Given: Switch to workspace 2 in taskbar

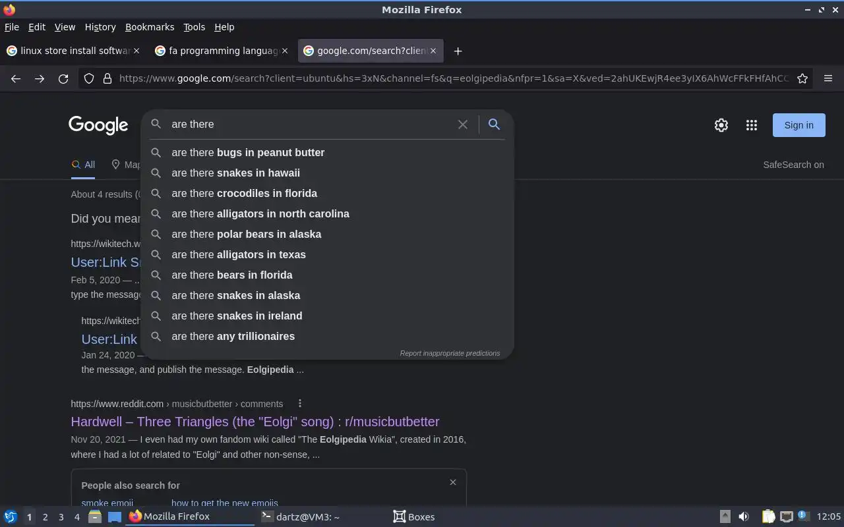Looking at the screenshot, I should 45,517.
